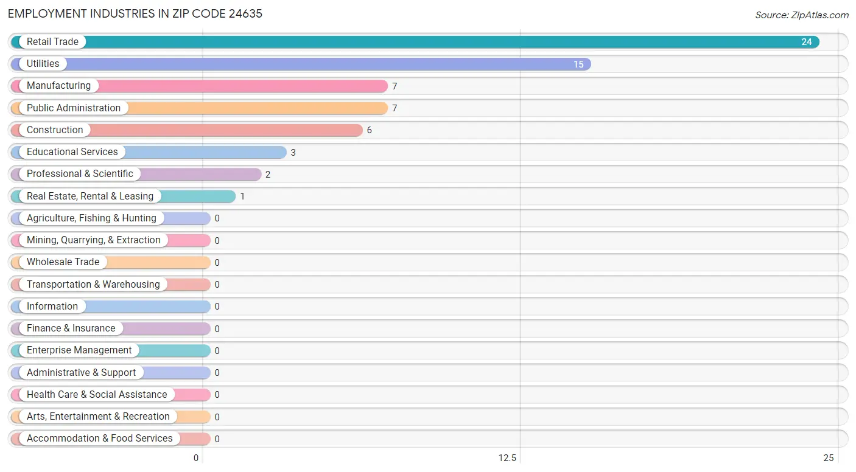Click the 0 axis tick label

(196, 458)
